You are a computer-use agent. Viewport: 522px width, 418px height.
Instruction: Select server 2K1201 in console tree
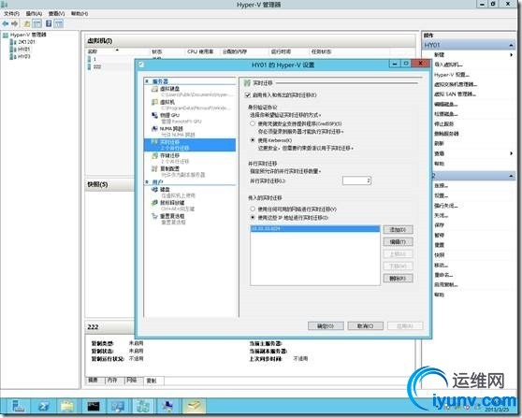[22, 42]
